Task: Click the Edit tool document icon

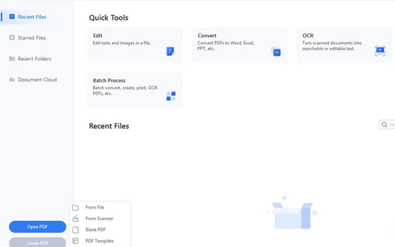Action: click(x=170, y=51)
